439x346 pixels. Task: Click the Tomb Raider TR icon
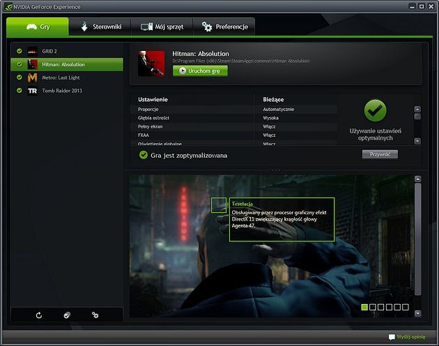pyautogui.click(x=33, y=91)
